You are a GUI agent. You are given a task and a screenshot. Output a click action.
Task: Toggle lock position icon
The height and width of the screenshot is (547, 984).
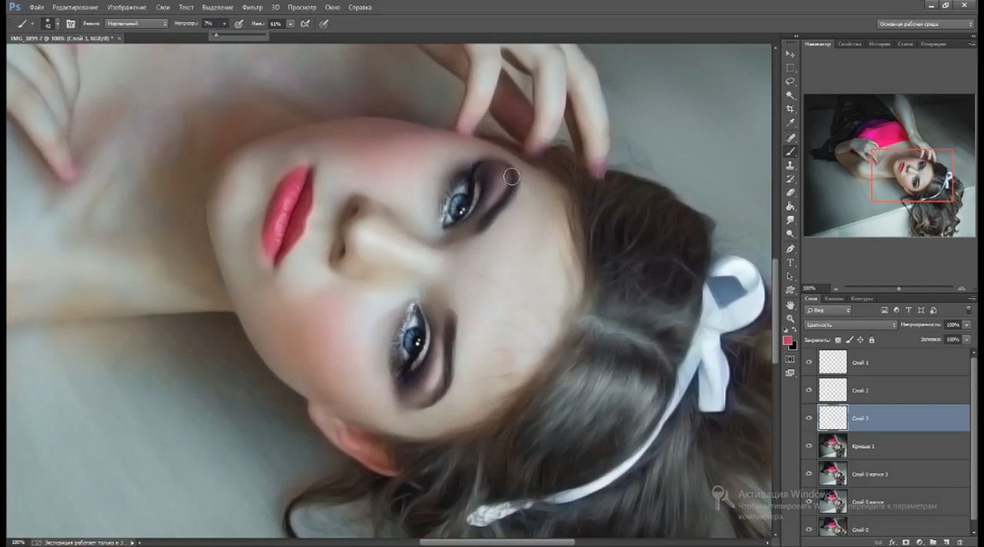pyautogui.click(x=860, y=339)
